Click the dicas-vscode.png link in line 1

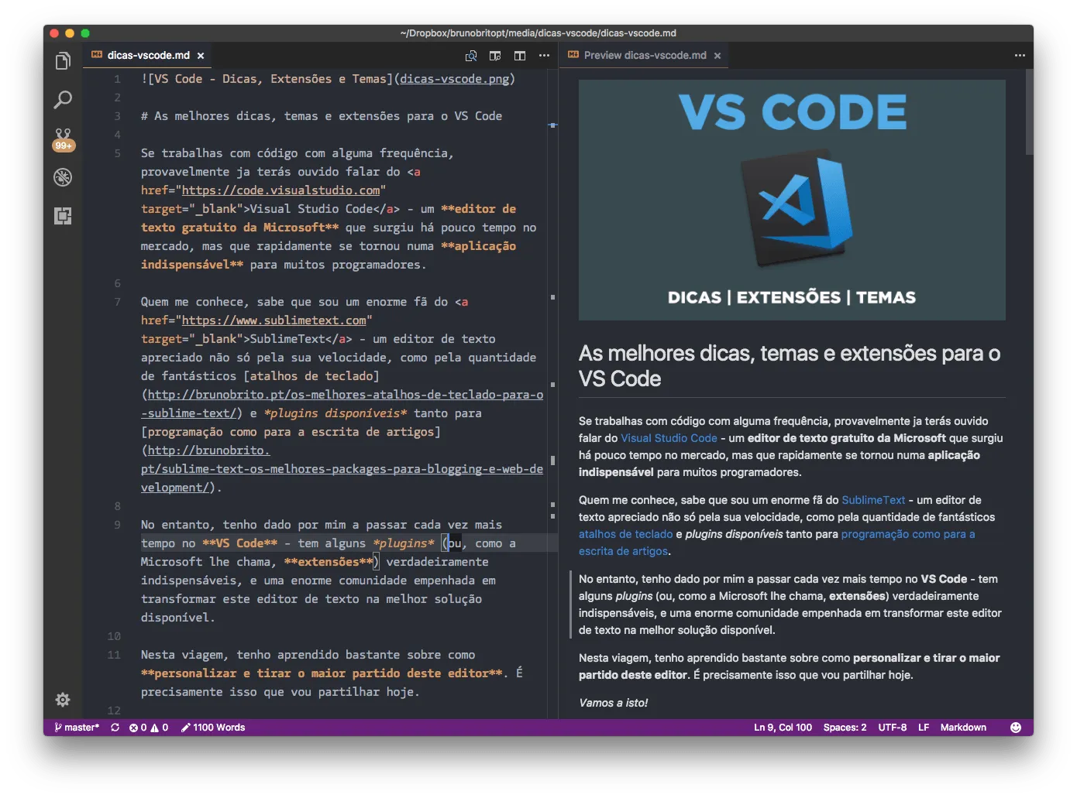(x=455, y=79)
